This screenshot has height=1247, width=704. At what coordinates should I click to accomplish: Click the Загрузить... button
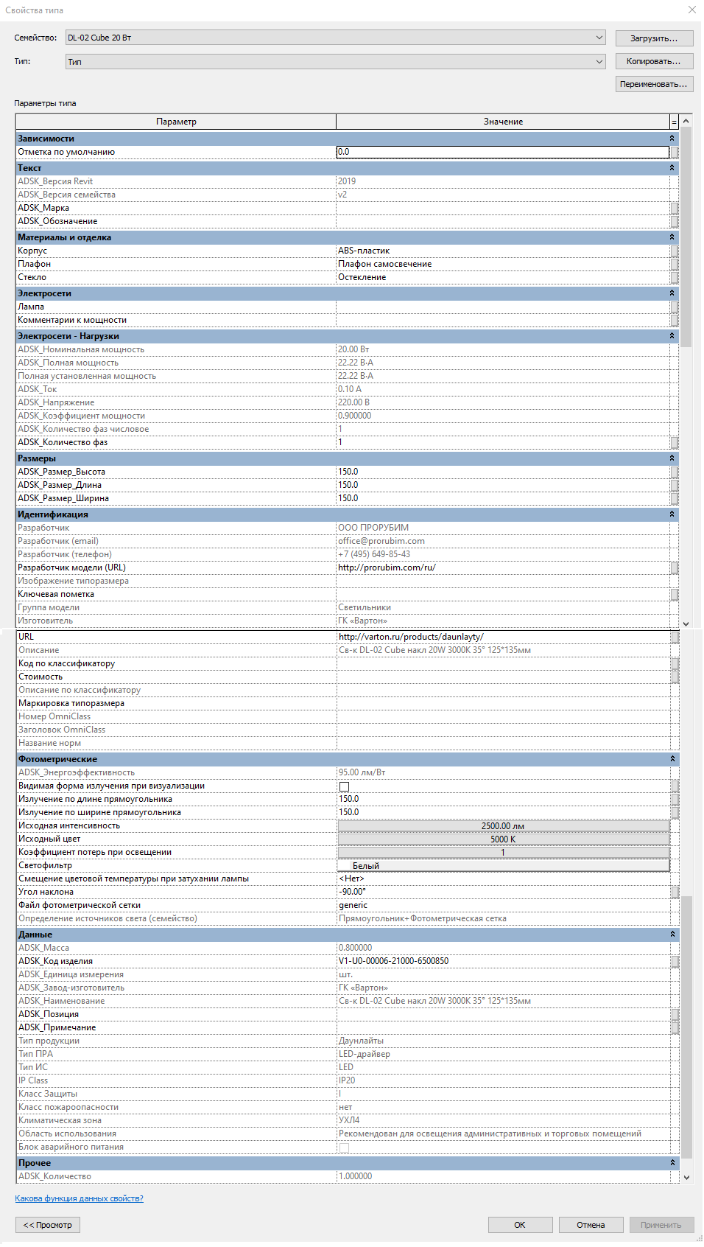pos(654,38)
